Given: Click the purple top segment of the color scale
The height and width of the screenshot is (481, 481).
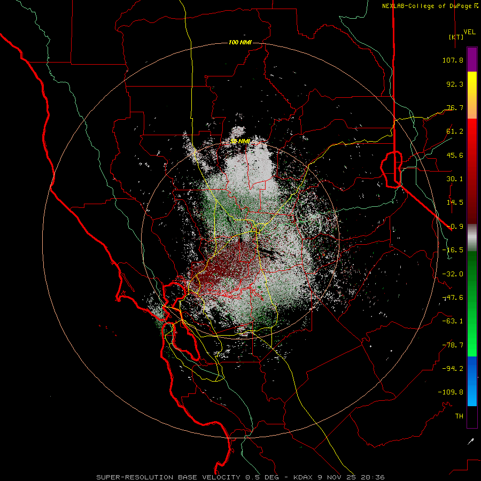Looking at the screenshot, I should click(472, 59).
